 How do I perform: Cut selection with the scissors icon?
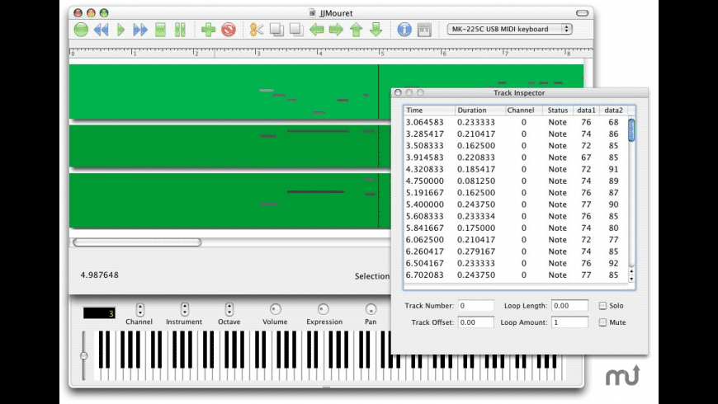(x=257, y=30)
